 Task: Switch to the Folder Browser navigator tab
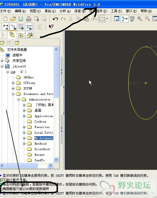pos(12,35)
